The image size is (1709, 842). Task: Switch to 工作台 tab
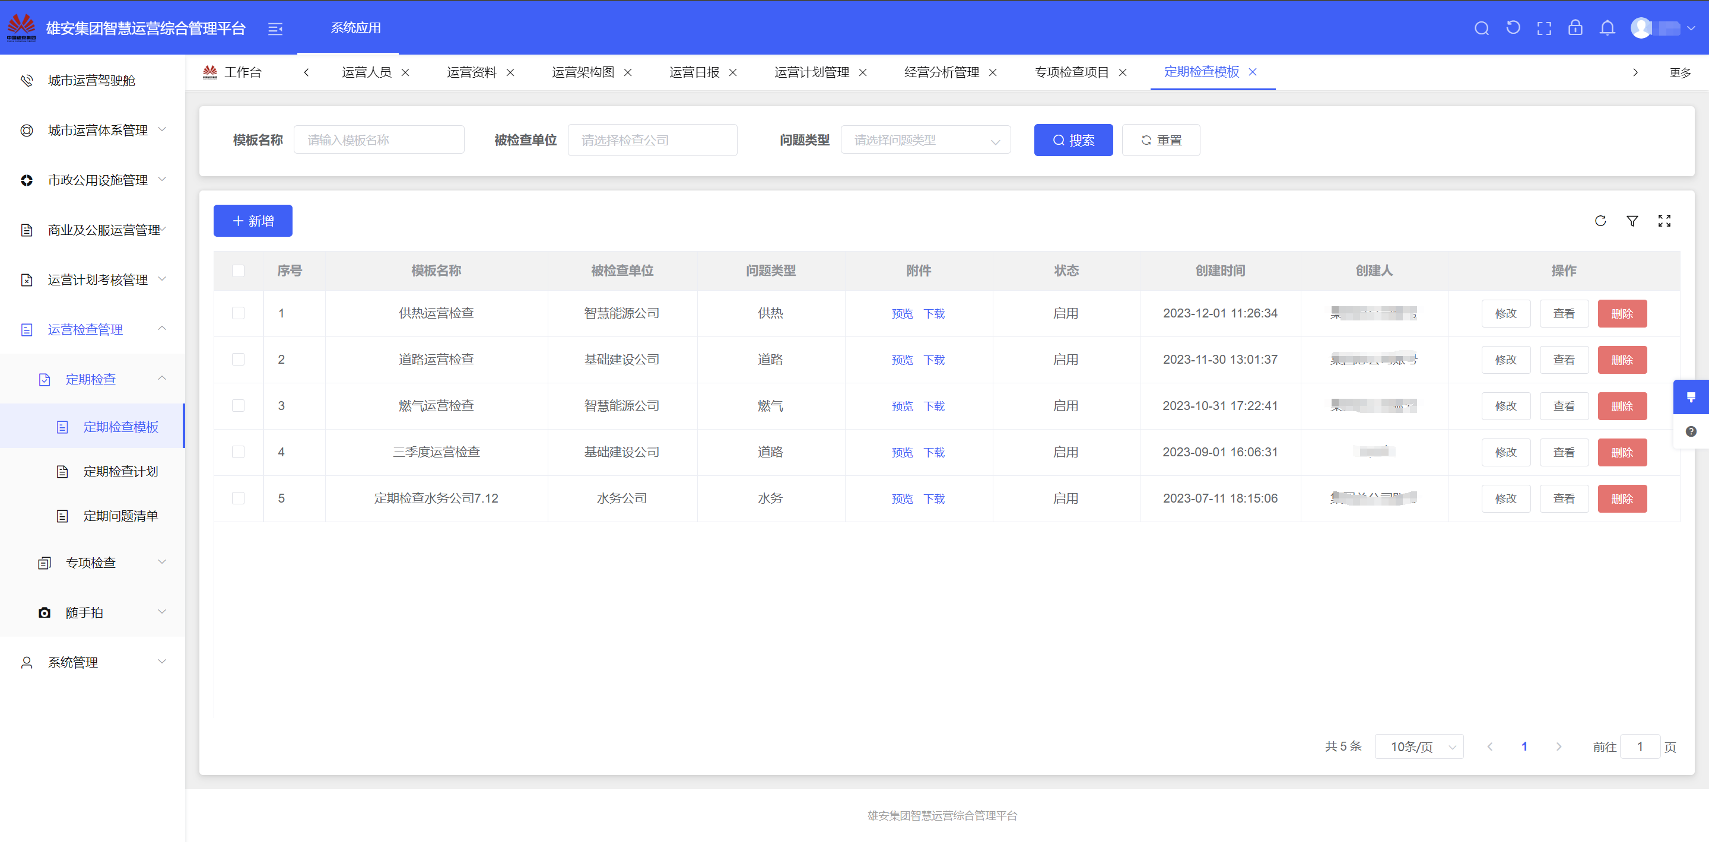tap(233, 72)
